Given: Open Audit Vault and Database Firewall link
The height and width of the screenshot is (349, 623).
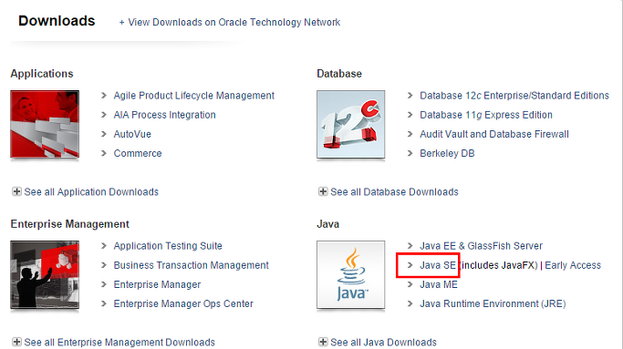Looking at the screenshot, I should [494, 134].
